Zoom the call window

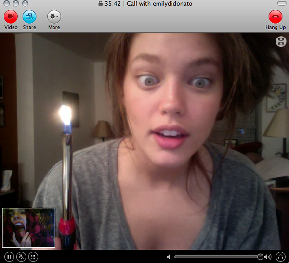(x=25, y=3)
